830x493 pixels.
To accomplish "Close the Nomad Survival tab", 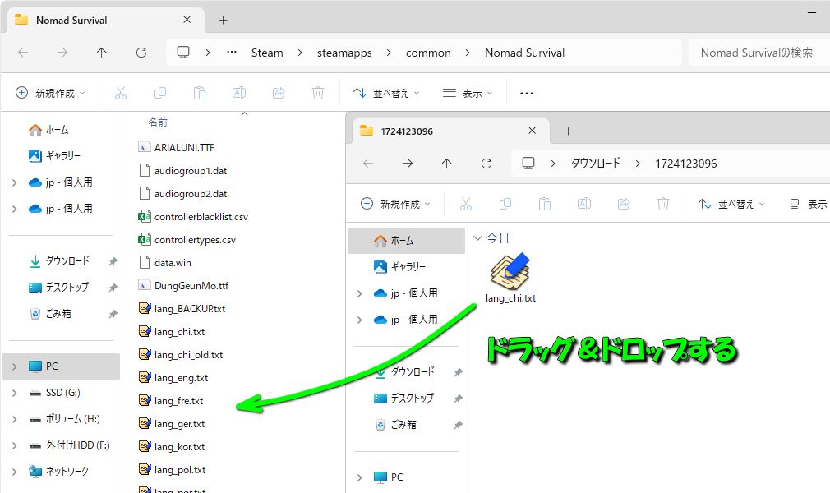I will (x=187, y=20).
